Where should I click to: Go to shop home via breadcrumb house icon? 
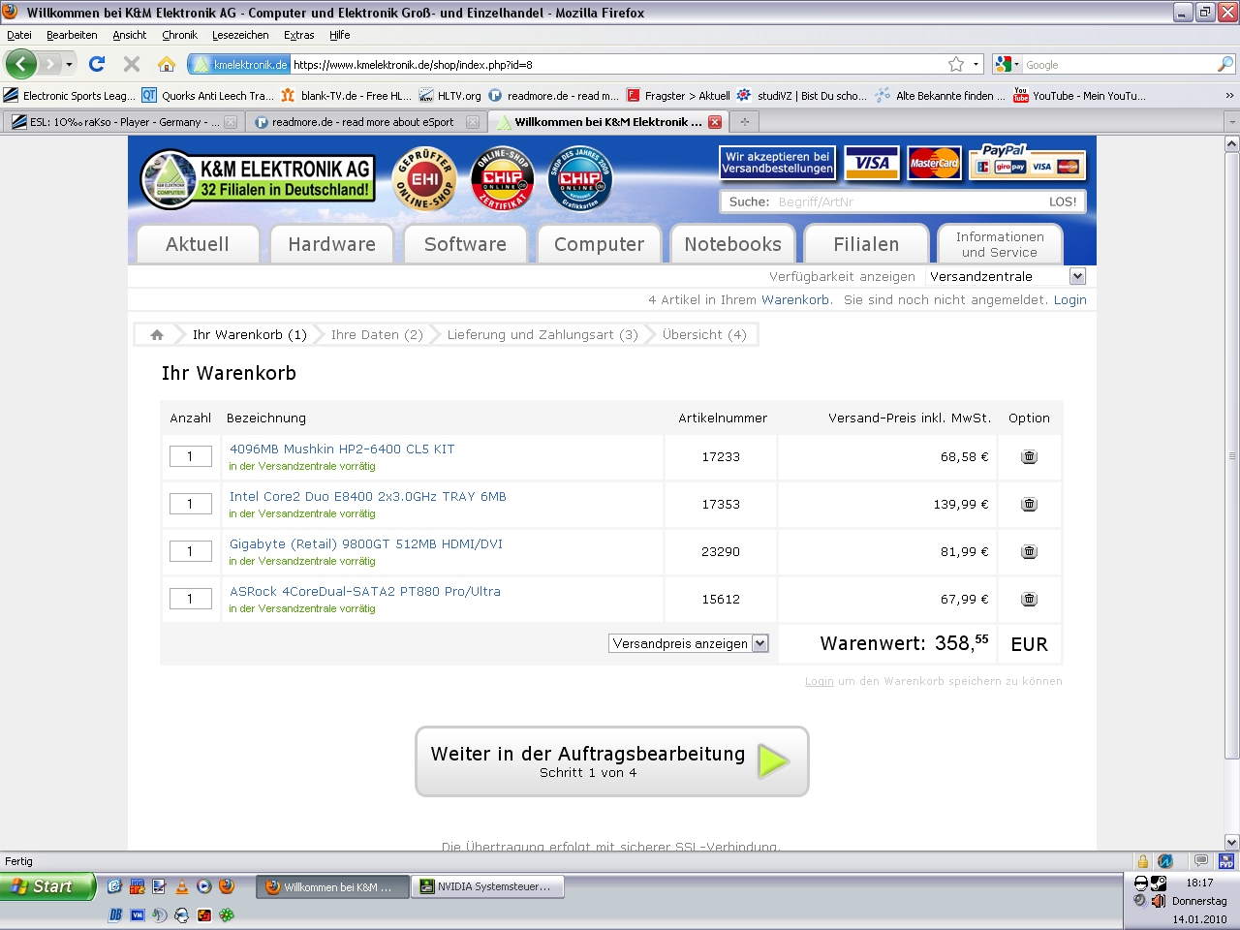pos(157,334)
